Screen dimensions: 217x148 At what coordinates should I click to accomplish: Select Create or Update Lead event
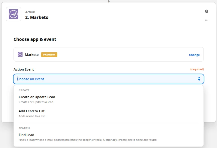click(x=109, y=99)
